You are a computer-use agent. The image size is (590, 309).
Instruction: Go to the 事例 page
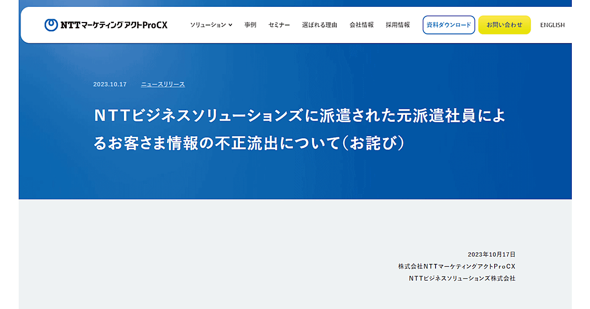pyautogui.click(x=250, y=25)
